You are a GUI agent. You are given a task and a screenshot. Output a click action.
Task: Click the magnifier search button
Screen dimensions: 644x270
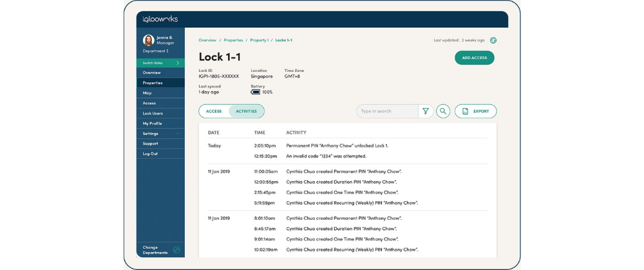[x=443, y=111]
